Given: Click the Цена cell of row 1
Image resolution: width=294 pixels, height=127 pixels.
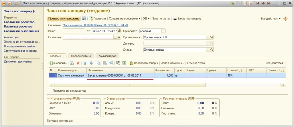Looking at the screenshot, I should [x=196, y=76].
